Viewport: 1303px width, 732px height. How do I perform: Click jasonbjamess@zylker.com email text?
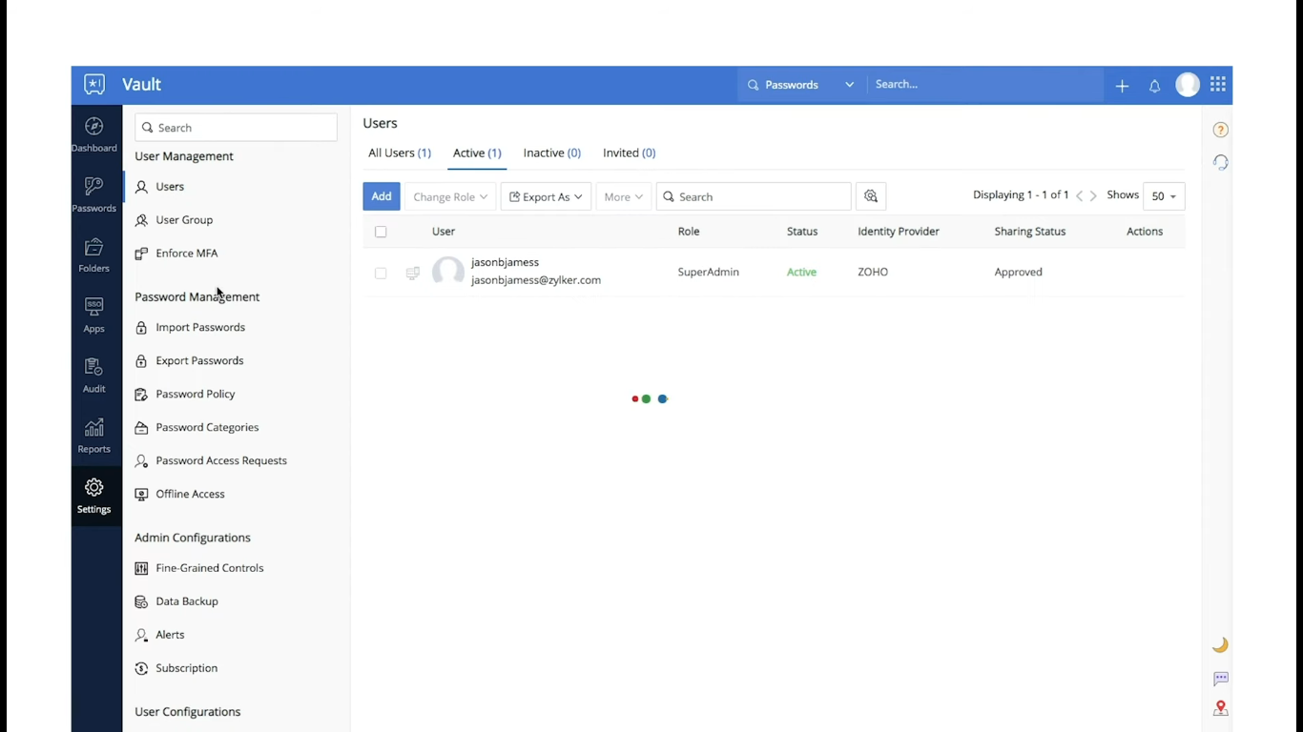tap(536, 280)
